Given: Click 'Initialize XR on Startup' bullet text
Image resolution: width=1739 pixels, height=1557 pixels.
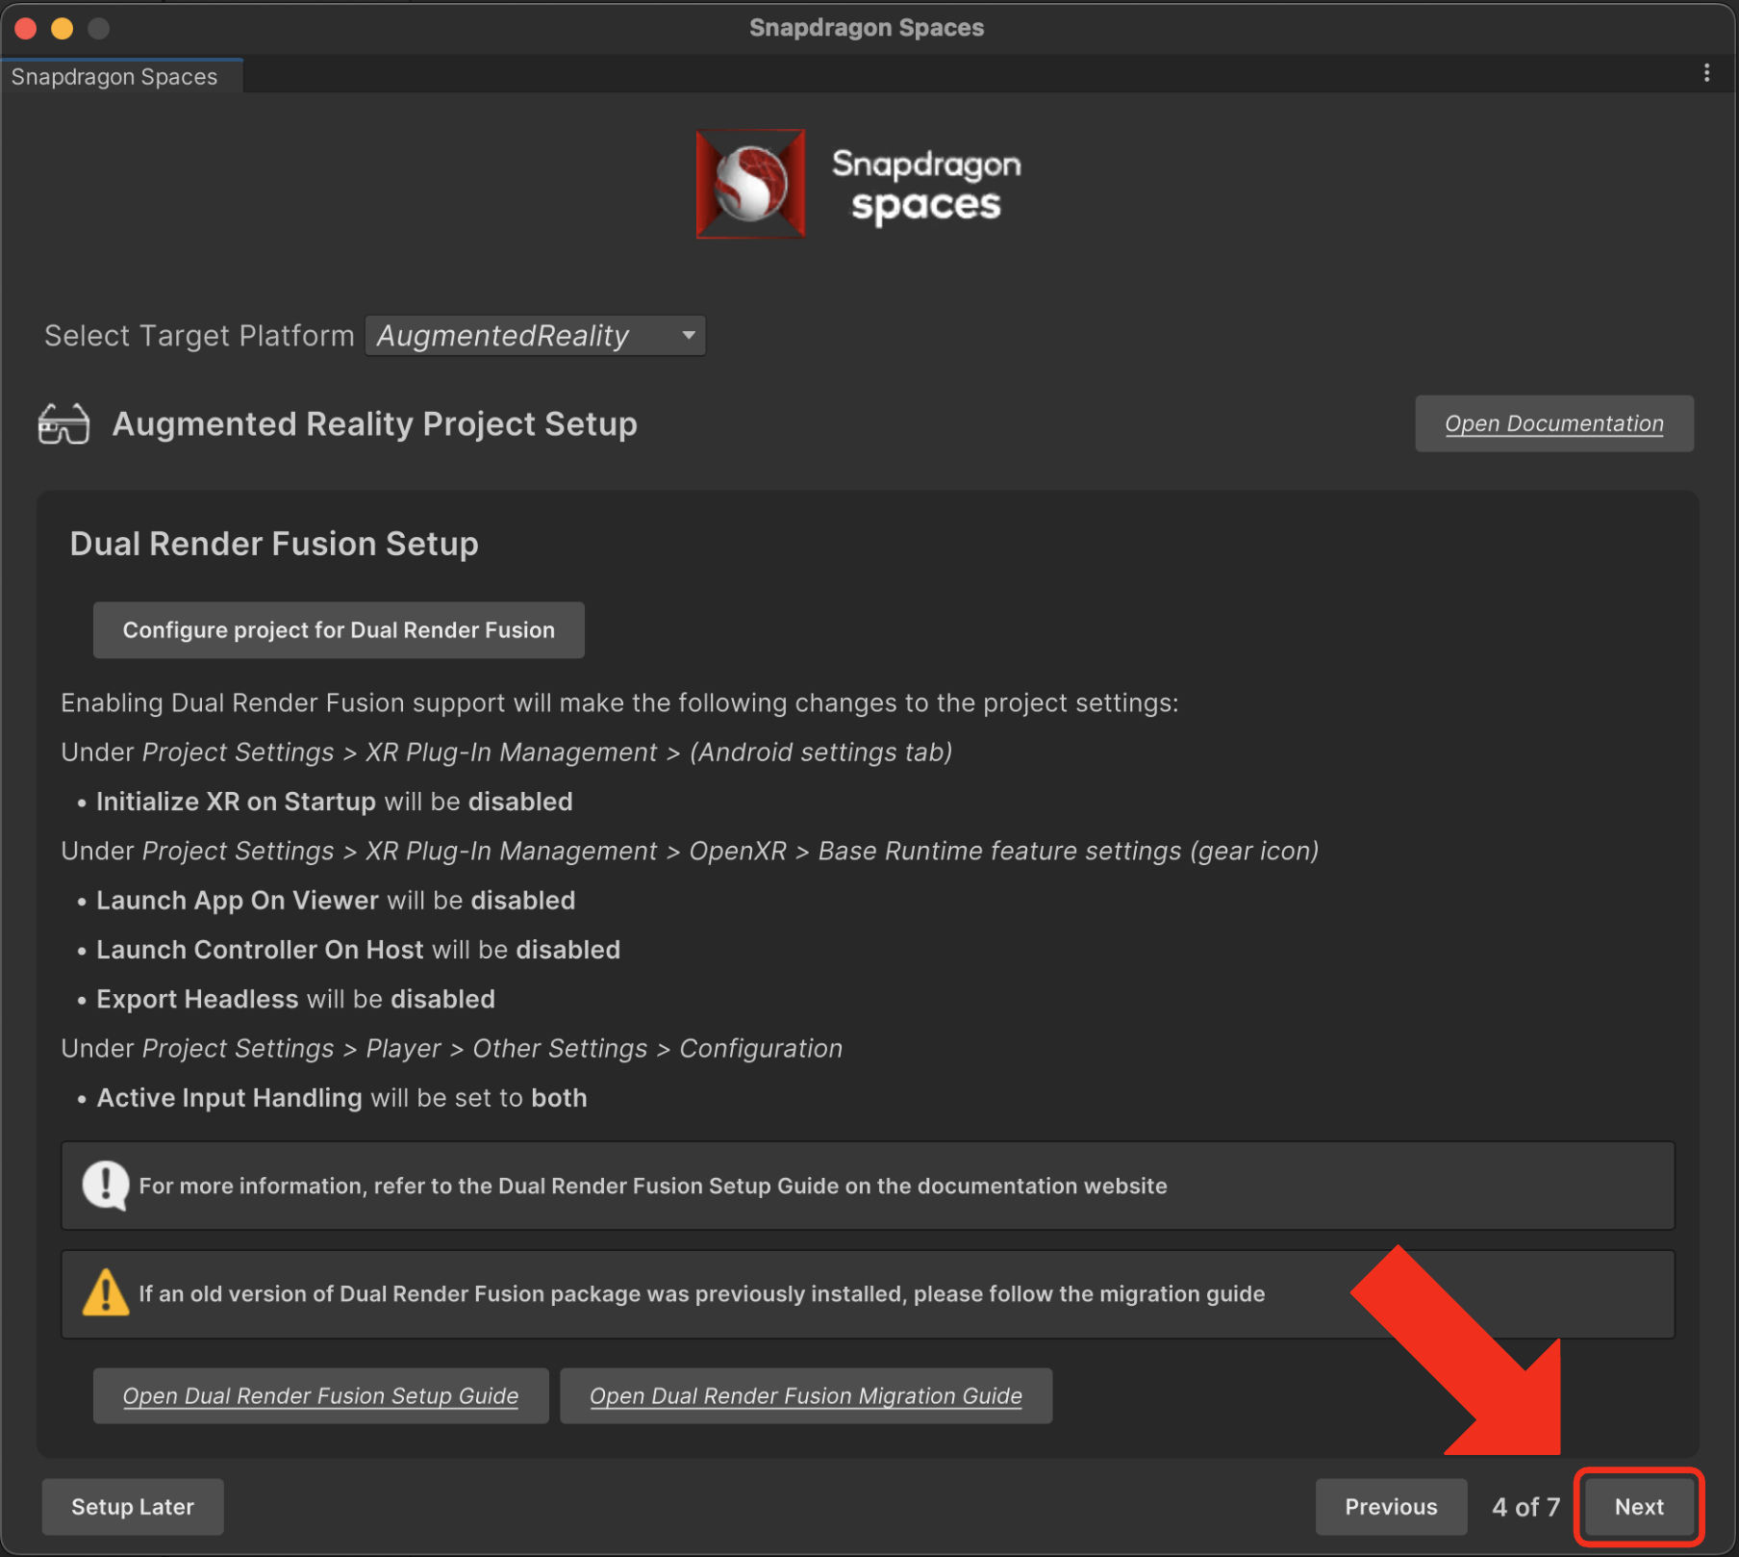Looking at the screenshot, I should pyautogui.click(x=236, y=802).
